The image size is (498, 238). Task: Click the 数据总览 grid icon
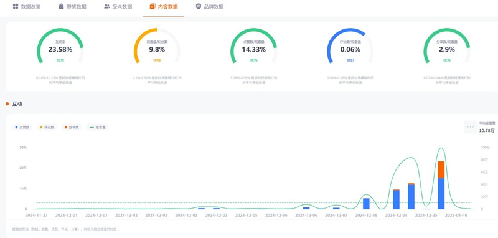[15, 6]
